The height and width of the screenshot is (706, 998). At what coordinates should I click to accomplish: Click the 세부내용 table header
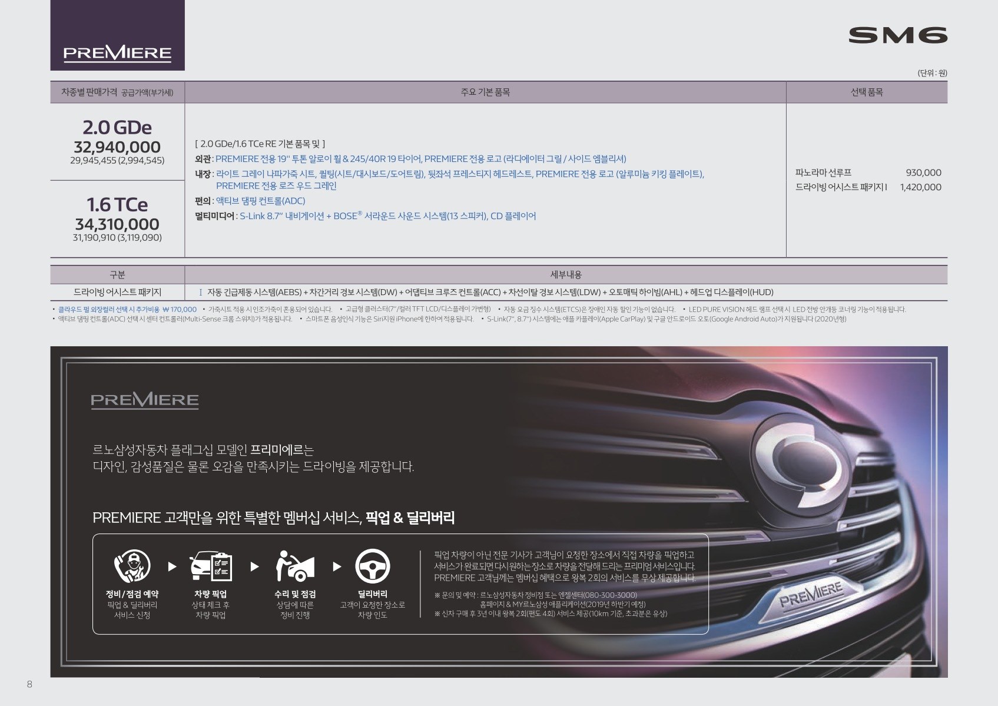566,275
